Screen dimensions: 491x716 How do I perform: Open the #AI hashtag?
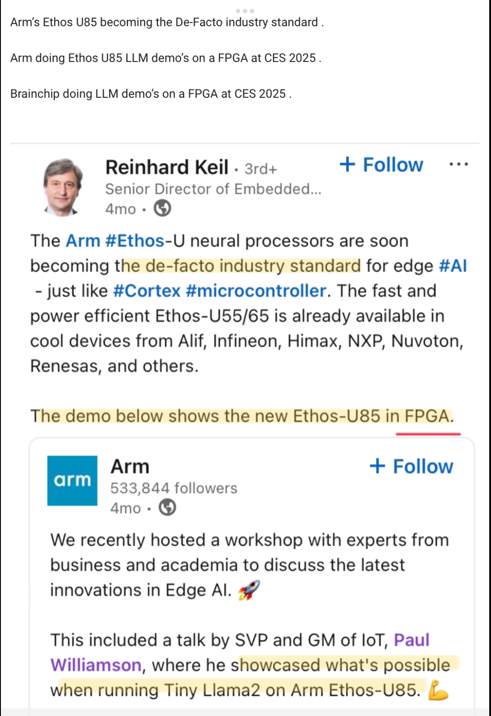(x=453, y=266)
